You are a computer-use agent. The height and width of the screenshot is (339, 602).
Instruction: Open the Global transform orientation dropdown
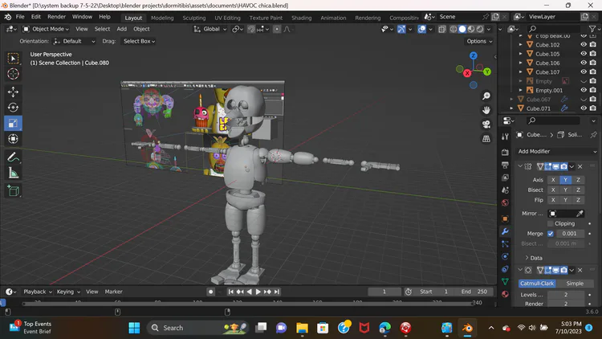tap(210, 29)
